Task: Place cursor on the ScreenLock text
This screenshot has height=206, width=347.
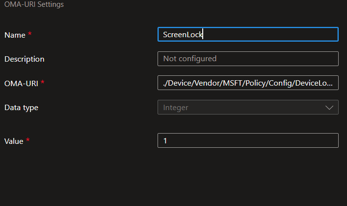Action: tap(183, 35)
